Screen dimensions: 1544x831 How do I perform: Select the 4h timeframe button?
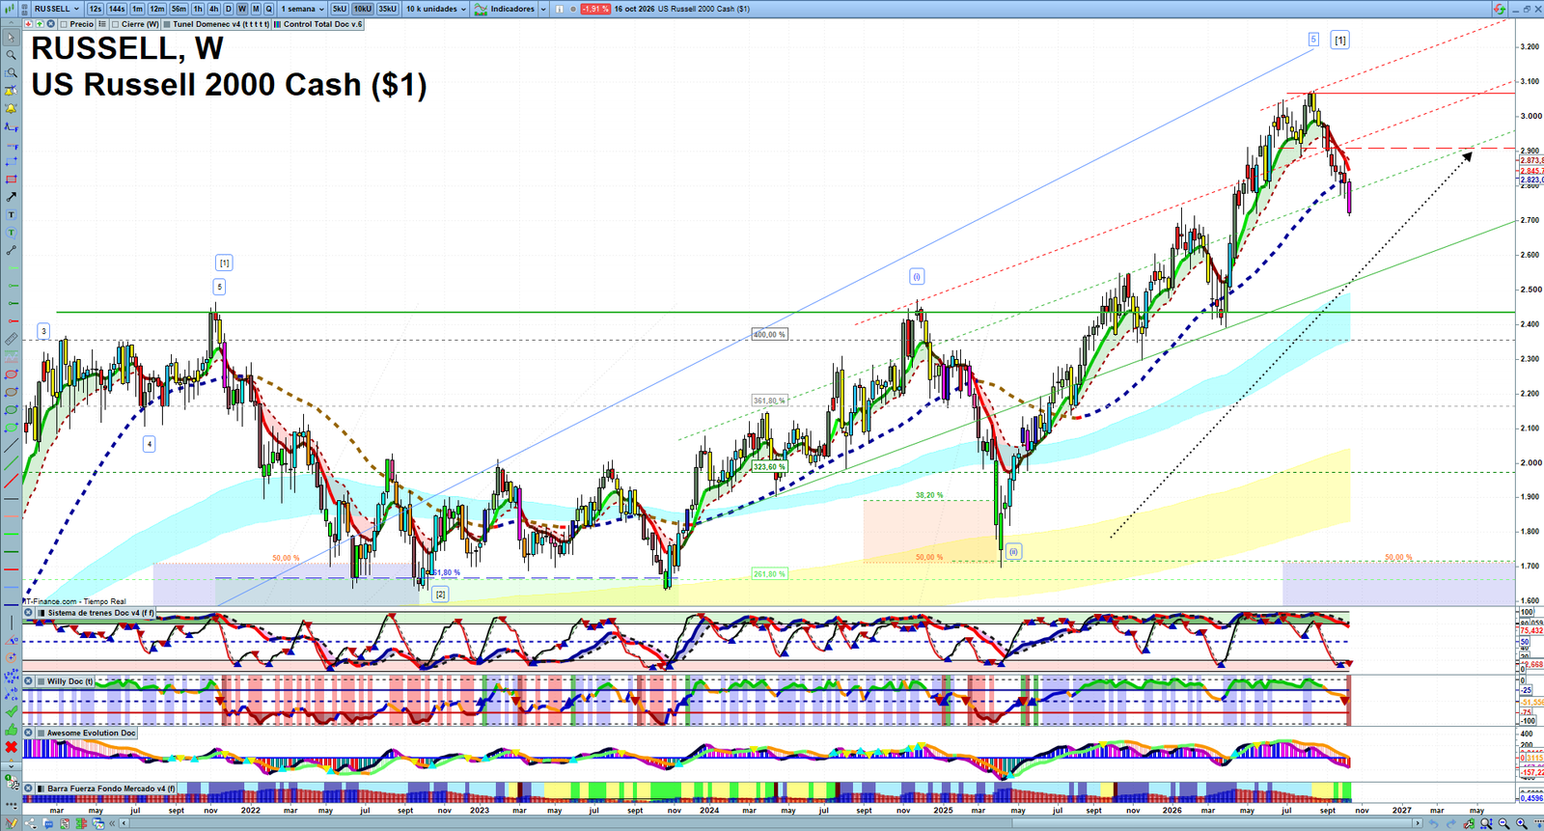tap(214, 9)
